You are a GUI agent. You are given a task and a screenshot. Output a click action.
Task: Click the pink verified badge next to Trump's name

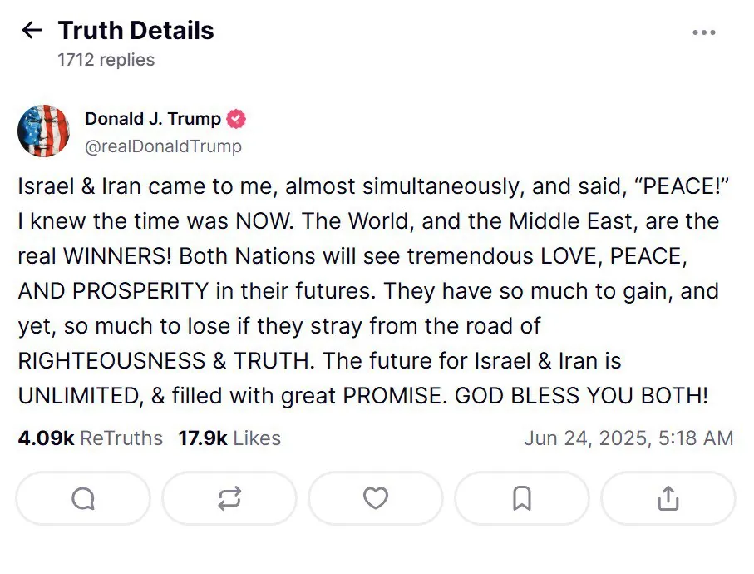237,118
